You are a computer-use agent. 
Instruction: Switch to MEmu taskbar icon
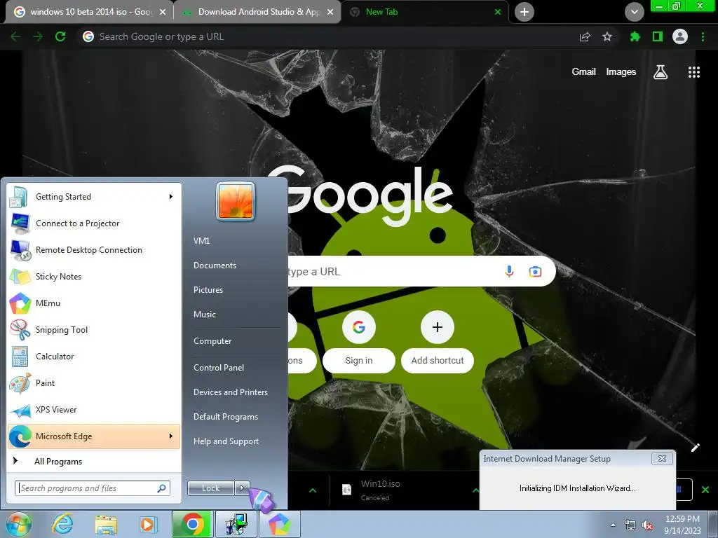[x=279, y=524]
